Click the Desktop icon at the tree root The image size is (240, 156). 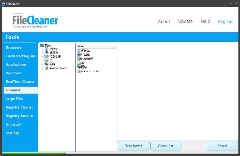42,45
